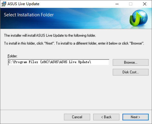152x124 pixels.
Task: Minimize the installer window
Action: (x=117, y=4)
